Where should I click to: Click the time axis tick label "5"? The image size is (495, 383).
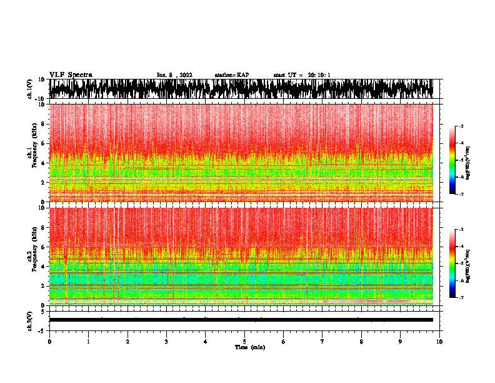[244, 342]
